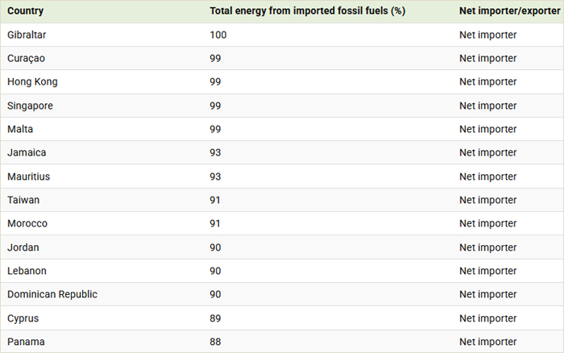Select the Curaçao row name
564x353 pixels.
tap(27, 58)
